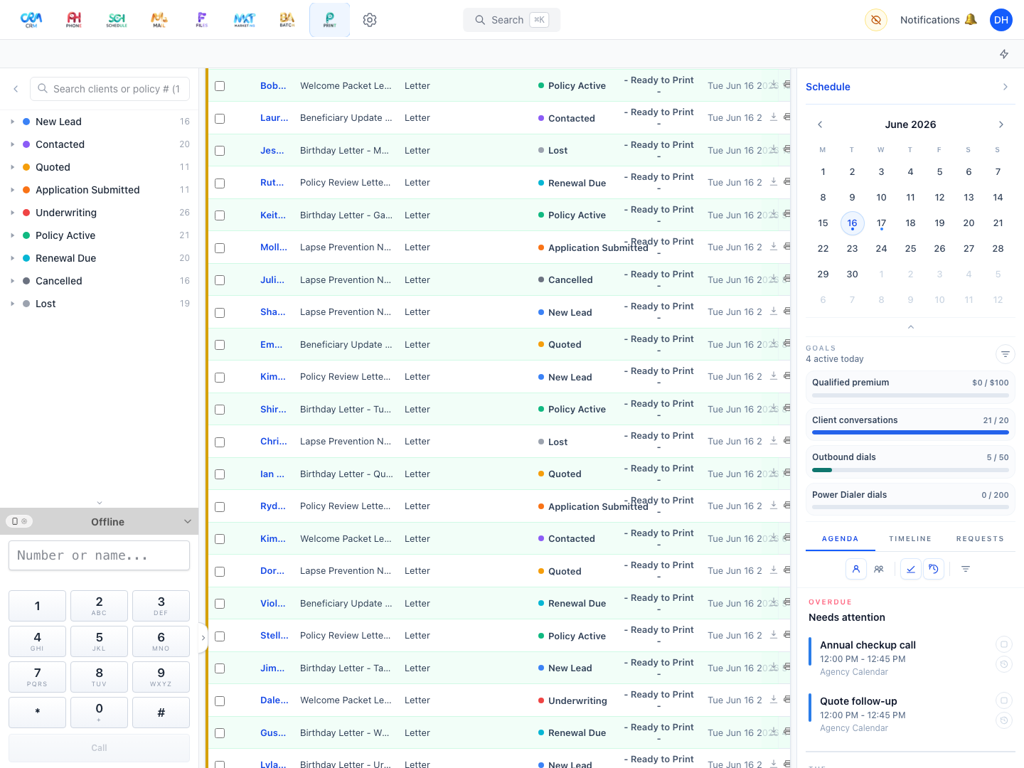Open client link Stell...

274,636
